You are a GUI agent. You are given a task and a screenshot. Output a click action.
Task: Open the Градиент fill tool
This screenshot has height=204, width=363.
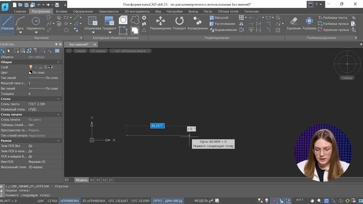coord(109,23)
